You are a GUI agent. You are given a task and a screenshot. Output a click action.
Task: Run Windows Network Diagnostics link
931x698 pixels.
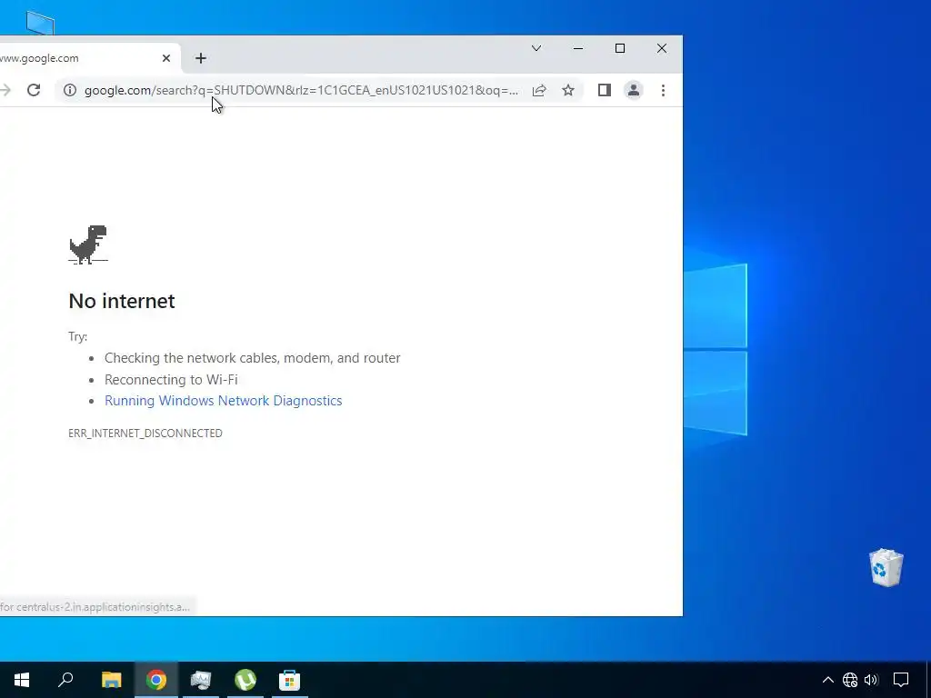click(224, 401)
